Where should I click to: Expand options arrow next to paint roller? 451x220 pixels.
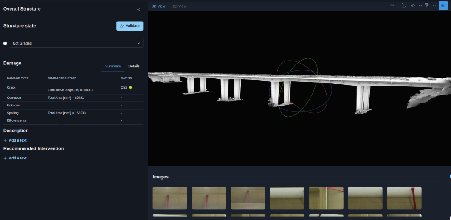[434, 6]
